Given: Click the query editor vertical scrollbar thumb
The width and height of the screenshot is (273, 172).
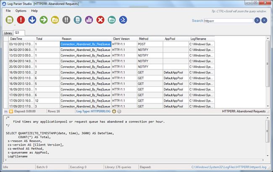Looking at the screenshot, I should 268,131.
